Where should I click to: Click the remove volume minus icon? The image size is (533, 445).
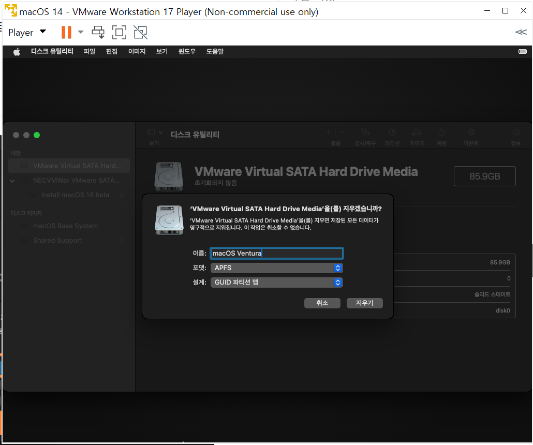click(x=342, y=132)
